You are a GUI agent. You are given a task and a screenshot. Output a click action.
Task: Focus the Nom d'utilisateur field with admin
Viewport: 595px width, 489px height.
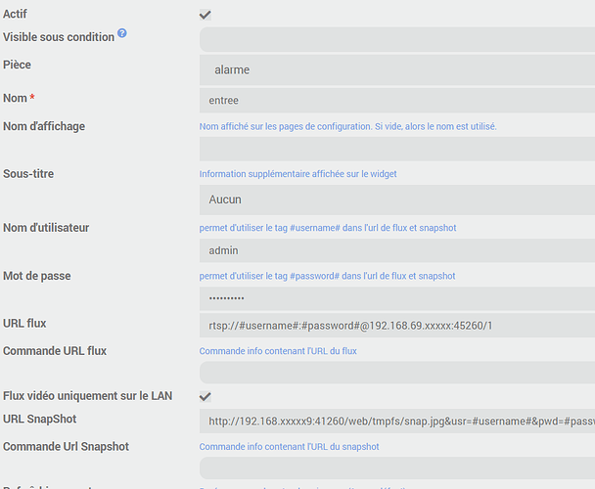click(396, 250)
